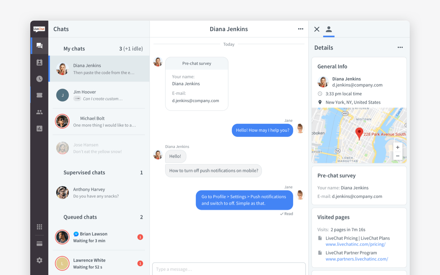Click the Diana Jenkins chat title
This screenshot has height=275, width=440.
(x=229, y=29)
